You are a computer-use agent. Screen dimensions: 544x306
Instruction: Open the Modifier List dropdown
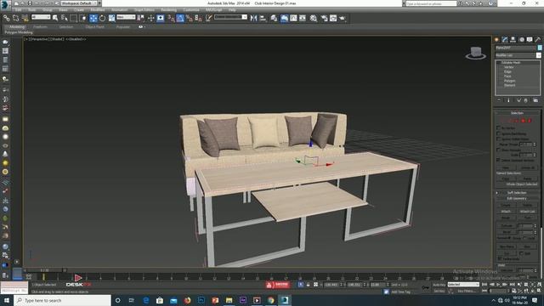518,55
